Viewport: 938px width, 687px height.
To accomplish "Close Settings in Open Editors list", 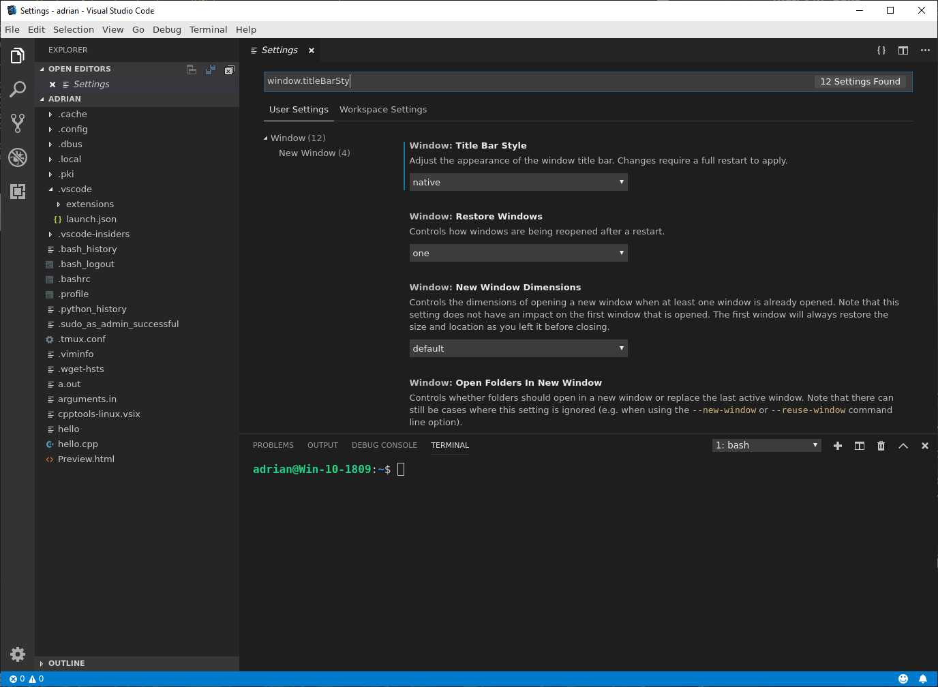I will coord(52,85).
